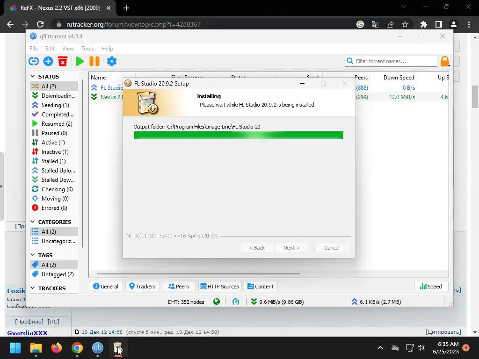Open qBittorrent View menu
The width and height of the screenshot is (479, 359).
point(68,49)
